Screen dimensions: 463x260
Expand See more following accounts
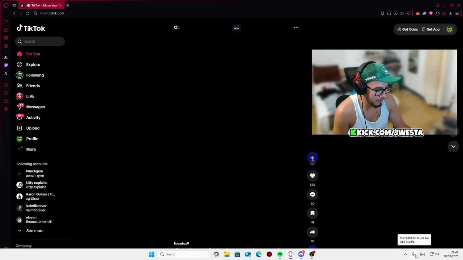(x=35, y=231)
